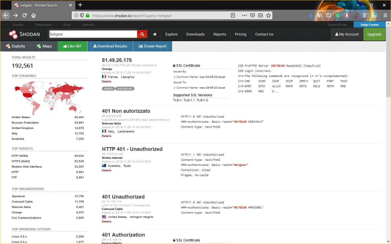Close the netgear - Shodan Search tab
The width and height of the screenshot is (391, 244).
coord(71,5)
